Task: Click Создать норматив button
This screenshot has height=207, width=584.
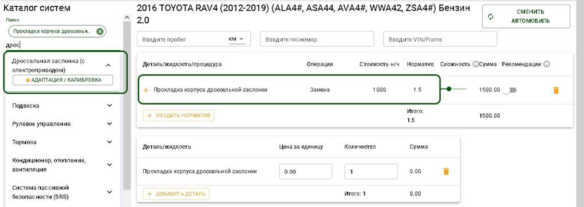Action: [x=179, y=116]
